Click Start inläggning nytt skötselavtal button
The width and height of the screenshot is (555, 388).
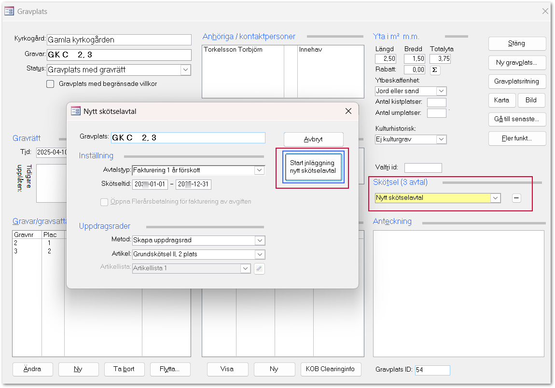tap(312, 167)
